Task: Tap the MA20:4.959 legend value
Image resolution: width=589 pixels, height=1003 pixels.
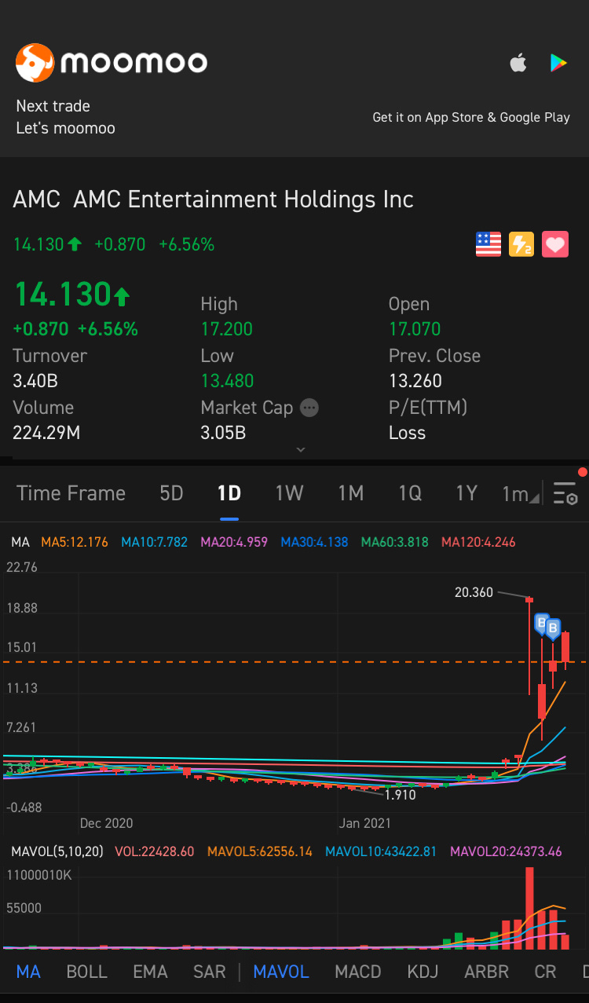Action: coord(235,542)
